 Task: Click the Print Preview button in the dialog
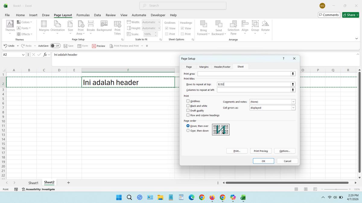[x=261, y=151]
